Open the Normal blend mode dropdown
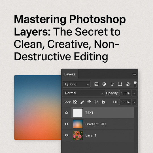 [84, 93]
